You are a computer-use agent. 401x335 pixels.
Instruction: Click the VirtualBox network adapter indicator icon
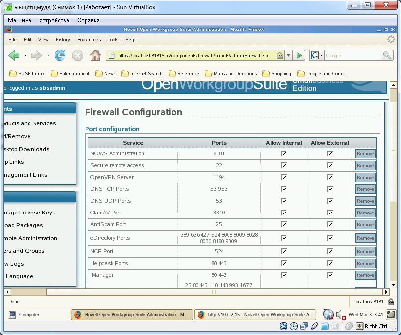click(304, 326)
